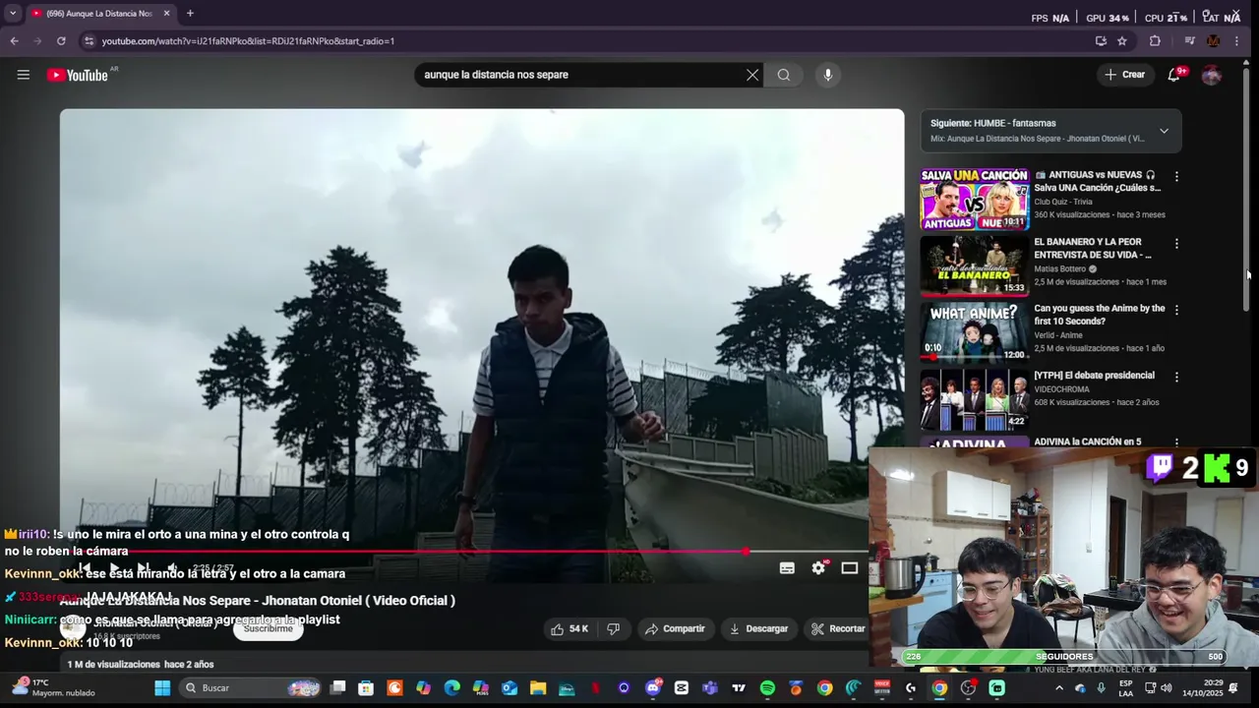Go back with the browser back arrow
Screen dimensions: 1259x708
[14, 41]
